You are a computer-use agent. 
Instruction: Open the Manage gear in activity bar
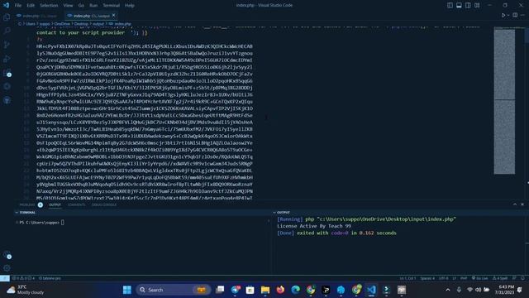(7, 268)
